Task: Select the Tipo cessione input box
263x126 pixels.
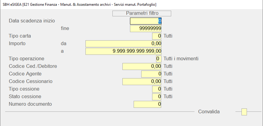Action: click(x=157, y=89)
